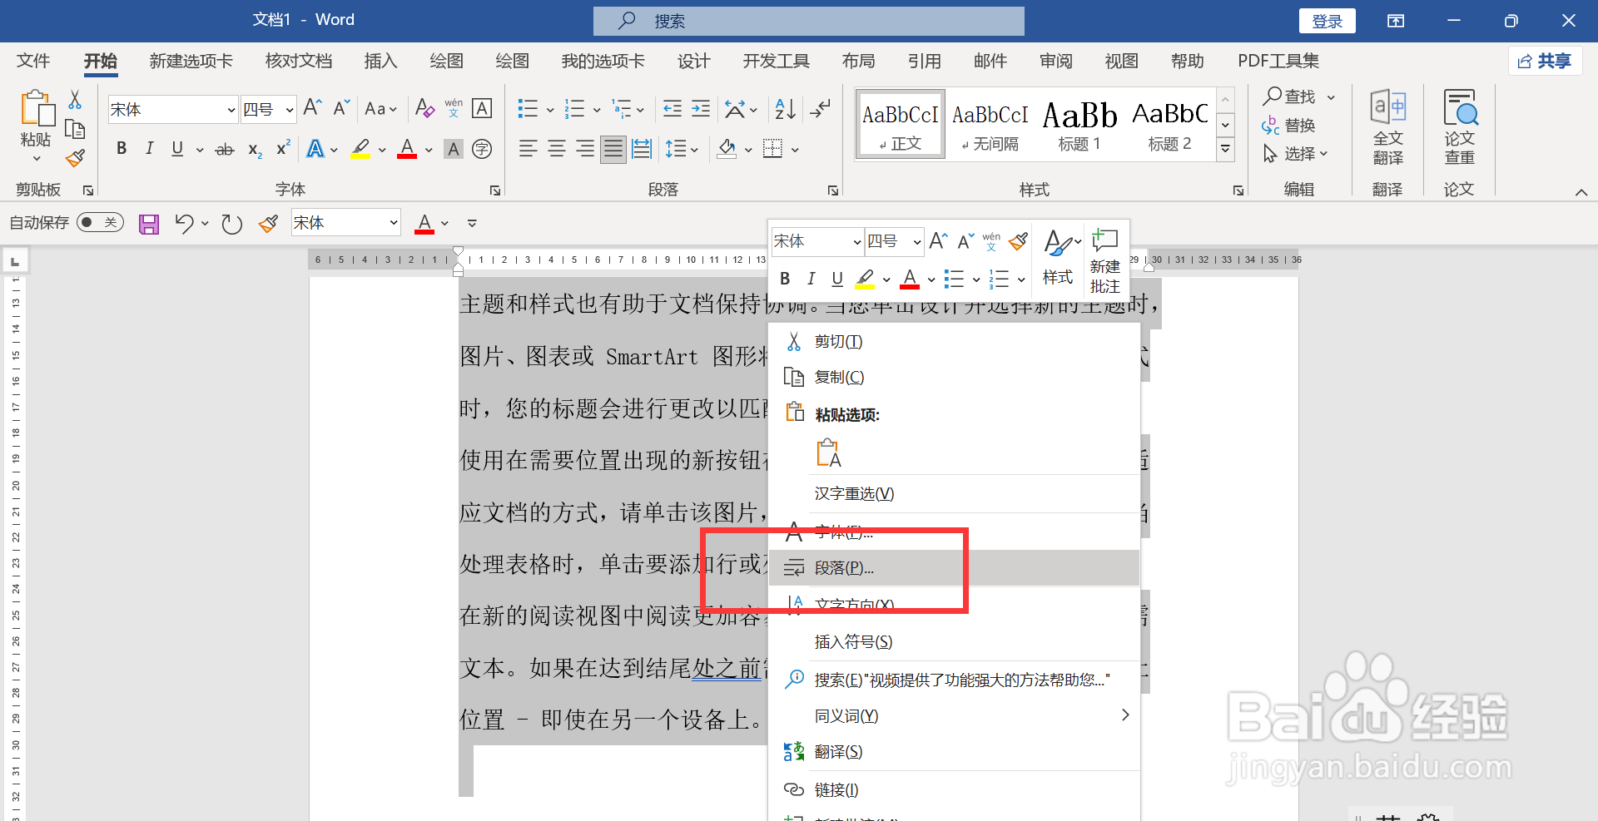The height and width of the screenshot is (821, 1598).
Task: Click the enclosed character icon
Action: 482,149
